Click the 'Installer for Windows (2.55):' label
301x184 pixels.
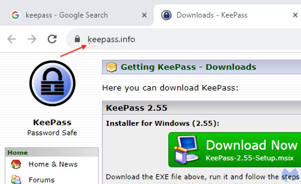(163, 123)
